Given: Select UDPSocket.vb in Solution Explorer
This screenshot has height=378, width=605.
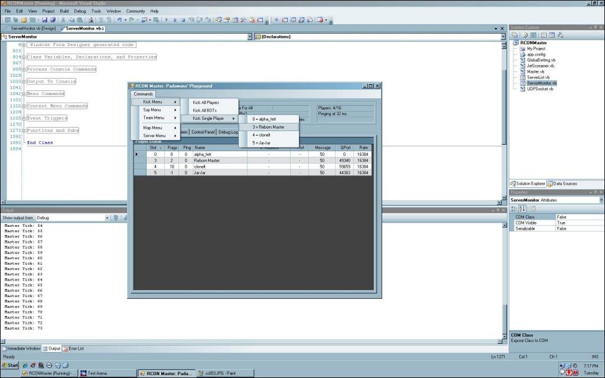Looking at the screenshot, I should 540,89.
